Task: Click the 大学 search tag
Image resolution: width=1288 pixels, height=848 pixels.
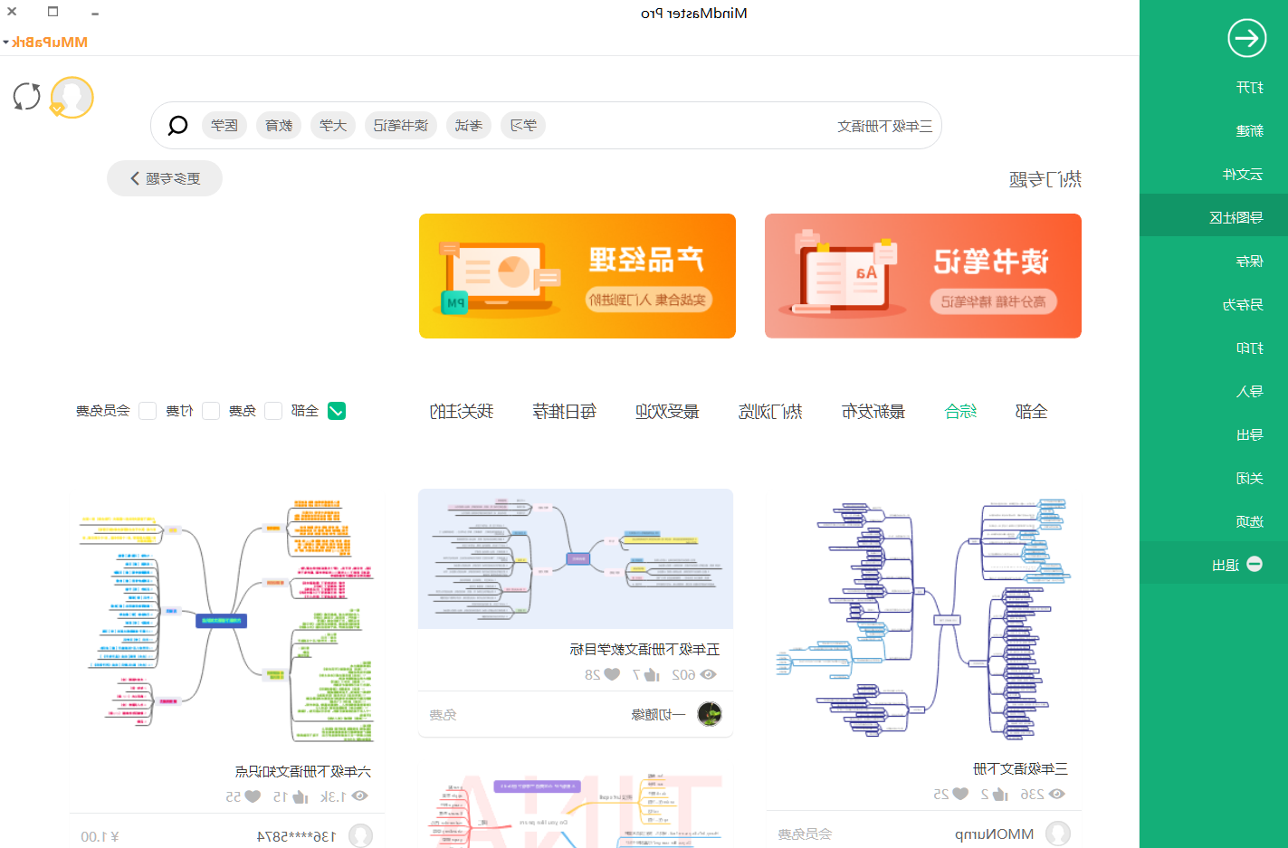Action: [333, 125]
